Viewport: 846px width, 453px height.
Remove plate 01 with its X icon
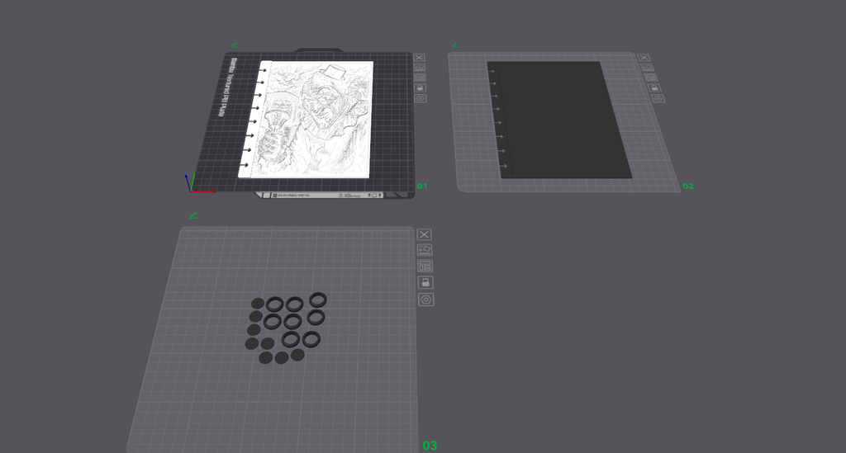419,58
